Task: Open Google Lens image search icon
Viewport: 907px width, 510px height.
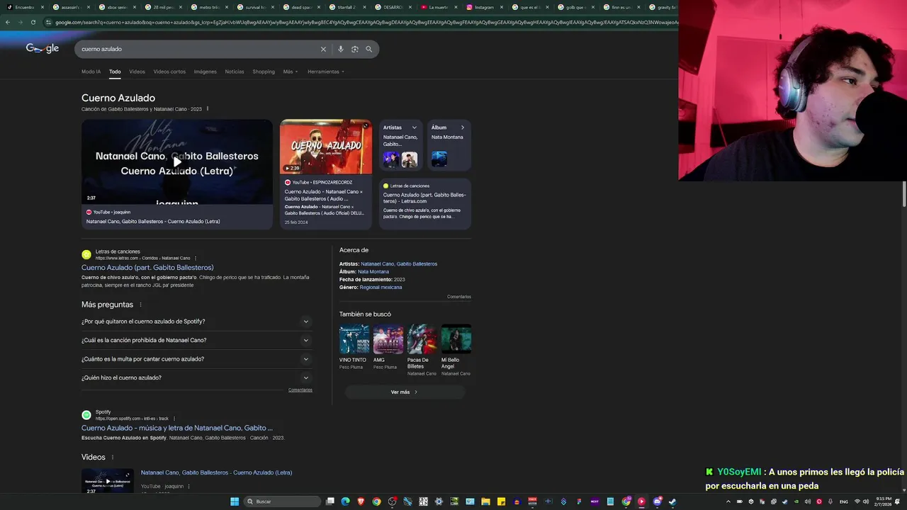Action: 355,49
